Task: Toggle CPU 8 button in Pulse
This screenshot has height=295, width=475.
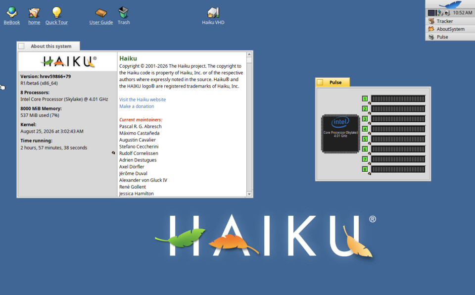Action: click(x=365, y=169)
